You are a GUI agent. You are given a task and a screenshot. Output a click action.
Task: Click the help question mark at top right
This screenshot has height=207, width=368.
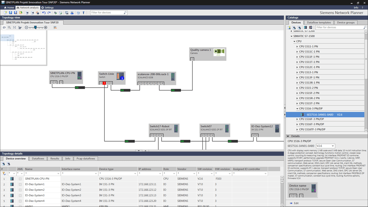[x=362, y=8]
